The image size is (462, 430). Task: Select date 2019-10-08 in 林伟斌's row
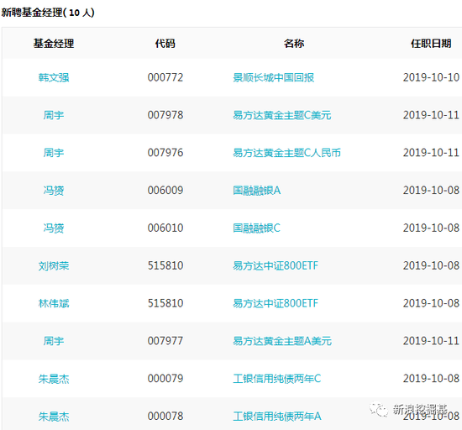[x=431, y=303]
